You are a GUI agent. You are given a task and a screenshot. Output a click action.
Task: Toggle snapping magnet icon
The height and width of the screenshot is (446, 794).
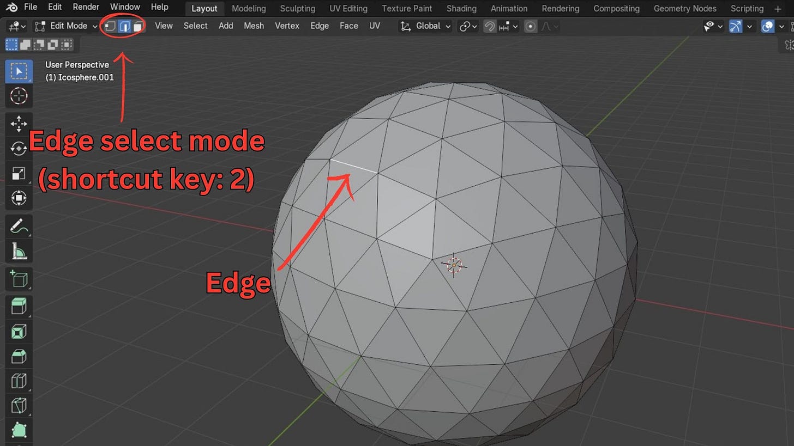point(490,26)
